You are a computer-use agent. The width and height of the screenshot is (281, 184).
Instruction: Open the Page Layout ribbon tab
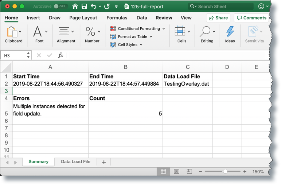tap(83, 18)
